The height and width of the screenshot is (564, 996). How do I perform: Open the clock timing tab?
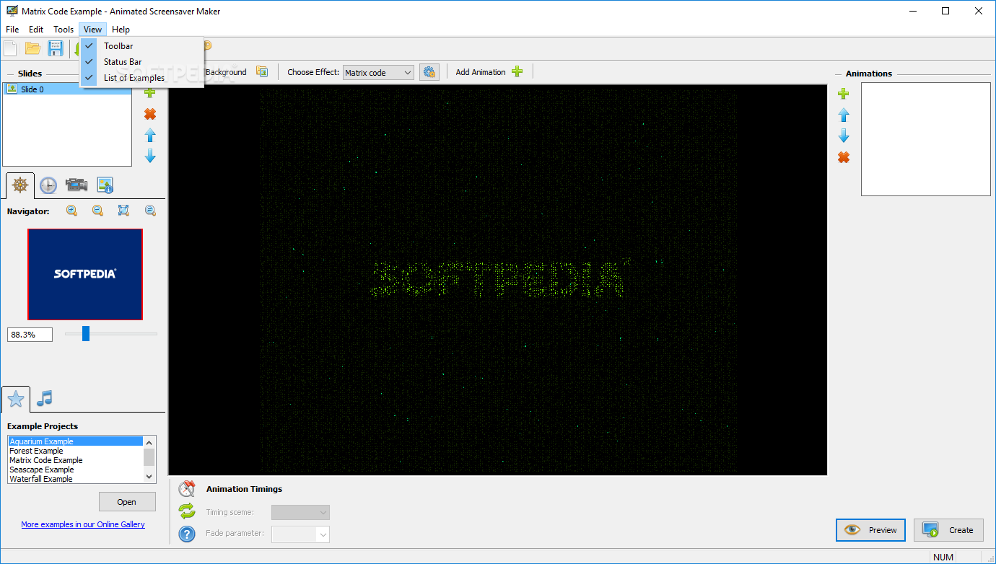click(48, 185)
